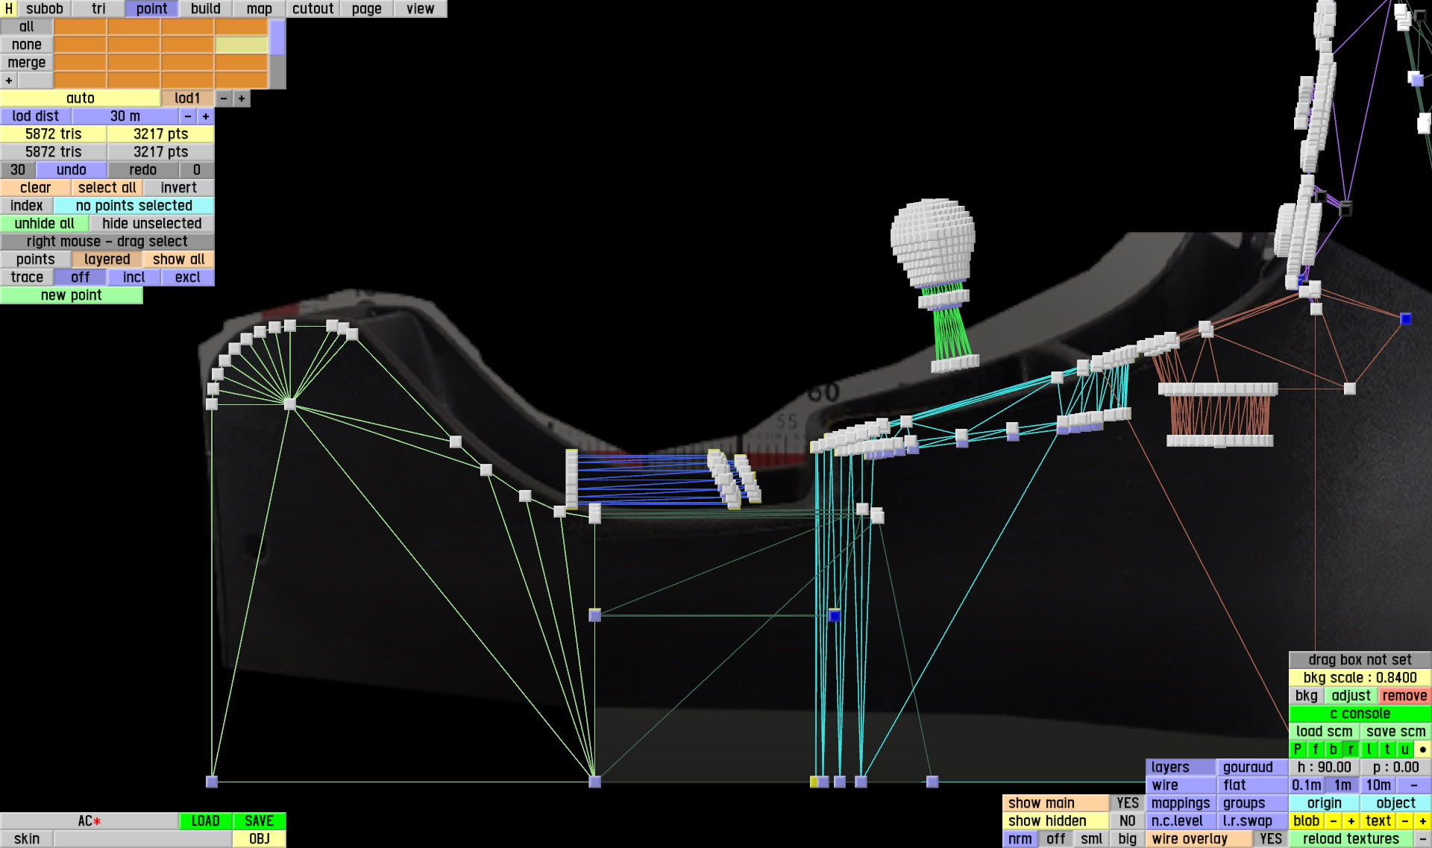Click the green SAVE button
Screen dimensions: 1432x848
tap(259, 821)
